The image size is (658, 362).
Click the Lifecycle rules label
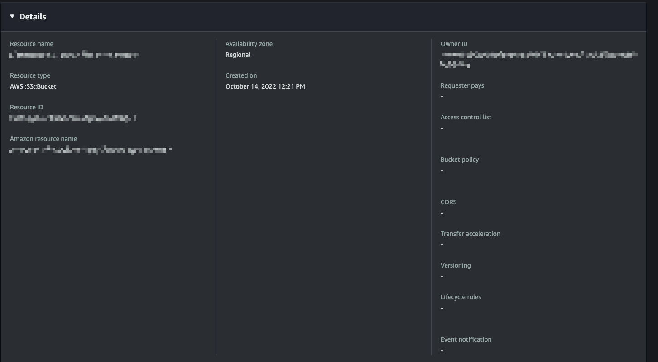[x=461, y=297]
